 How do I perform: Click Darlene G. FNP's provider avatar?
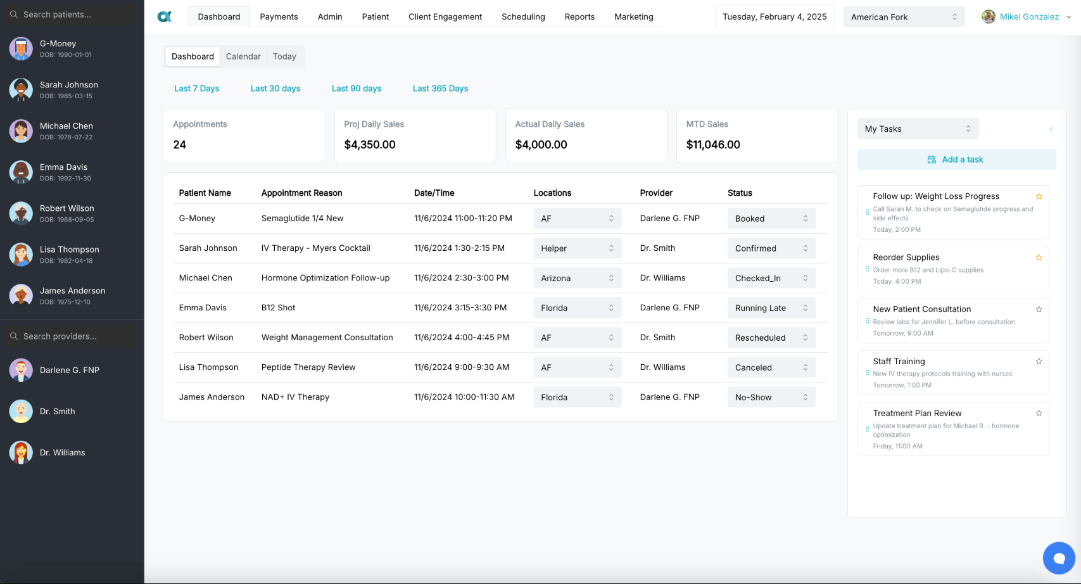21,370
